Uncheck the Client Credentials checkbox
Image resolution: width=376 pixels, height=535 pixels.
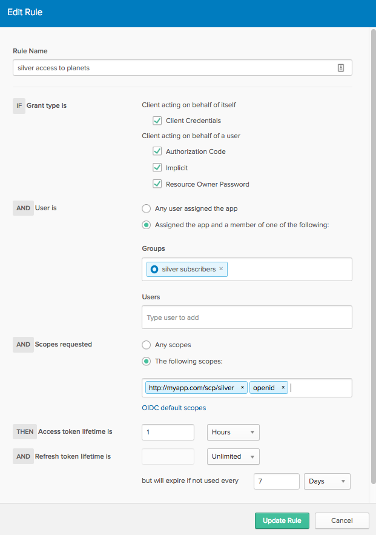tap(157, 121)
